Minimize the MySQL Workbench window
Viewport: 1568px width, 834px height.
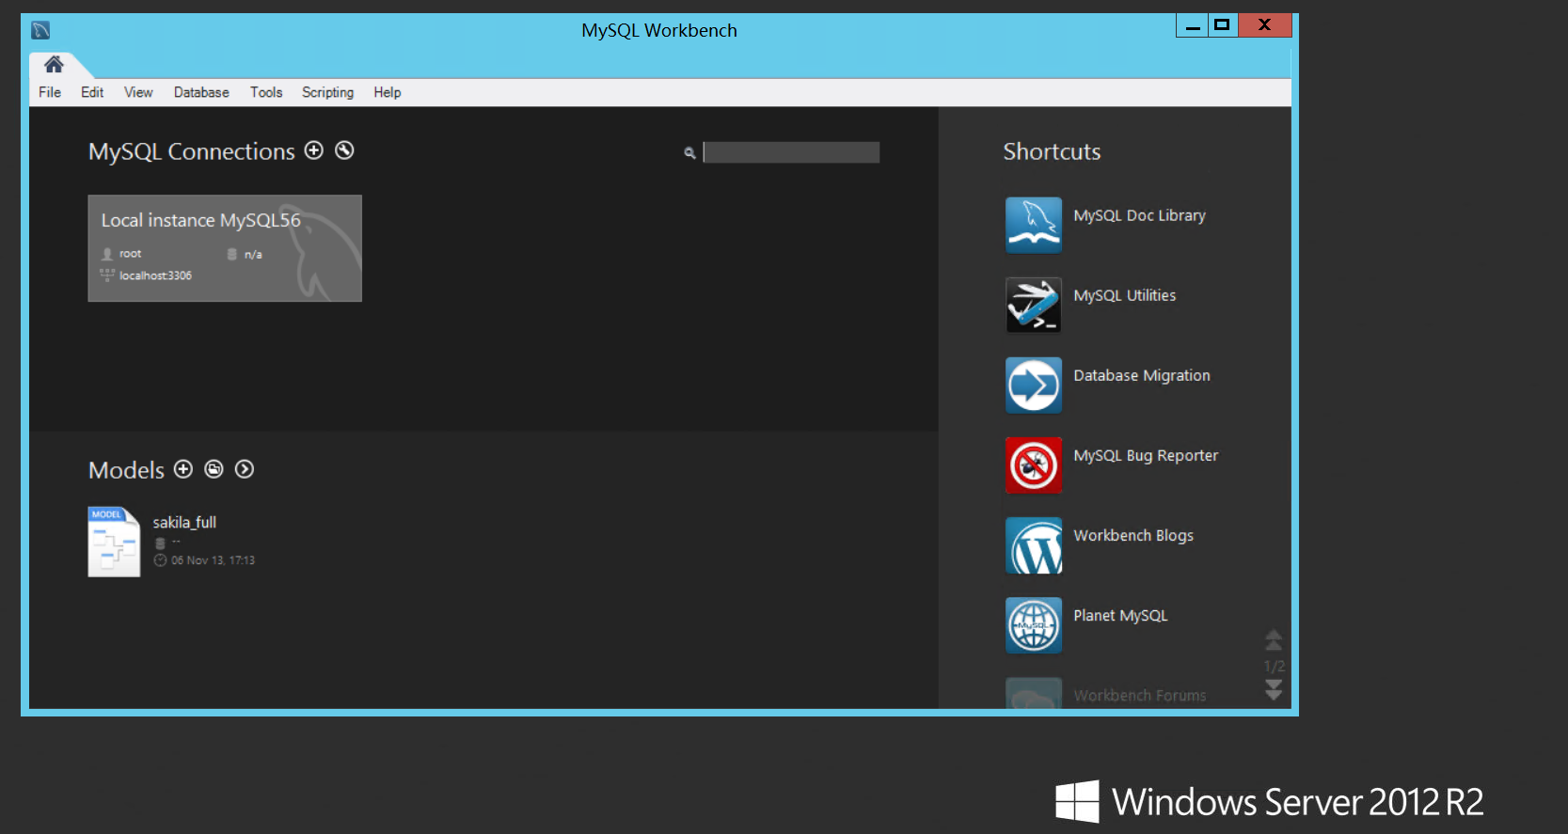pos(1193,25)
